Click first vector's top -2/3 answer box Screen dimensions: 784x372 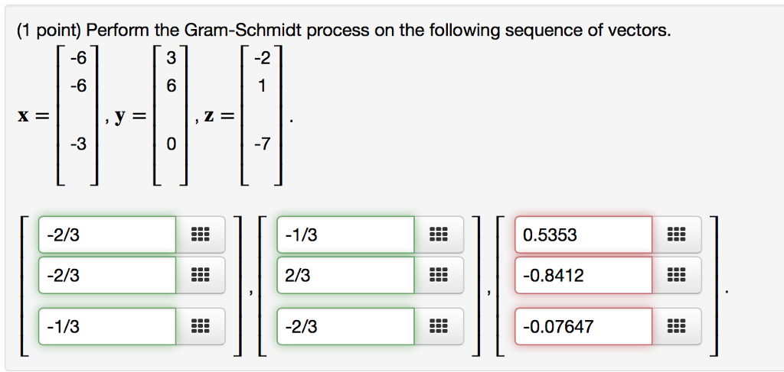click(107, 235)
